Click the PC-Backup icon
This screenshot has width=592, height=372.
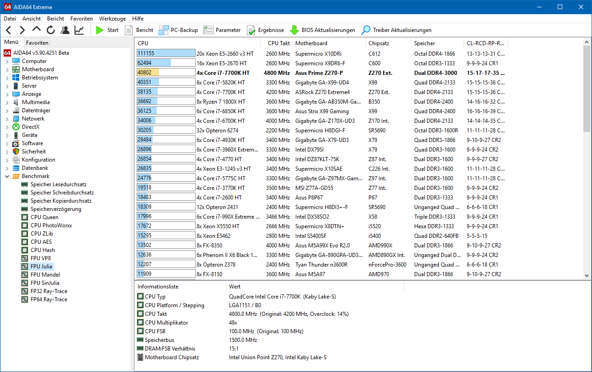[164, 30]
